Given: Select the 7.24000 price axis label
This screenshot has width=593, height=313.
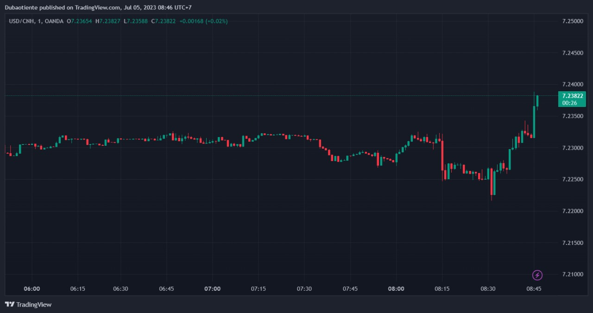Looking at the screenshot, I should [x=572, y=85].
